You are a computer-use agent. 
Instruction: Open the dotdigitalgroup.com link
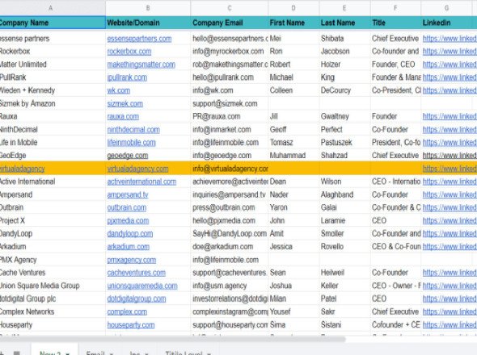137,299
